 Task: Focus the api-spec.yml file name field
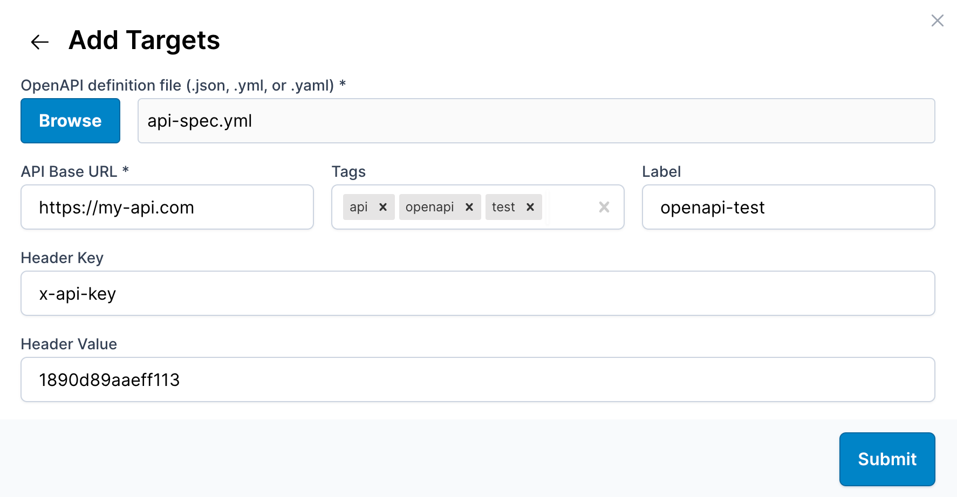coord(536,121)
